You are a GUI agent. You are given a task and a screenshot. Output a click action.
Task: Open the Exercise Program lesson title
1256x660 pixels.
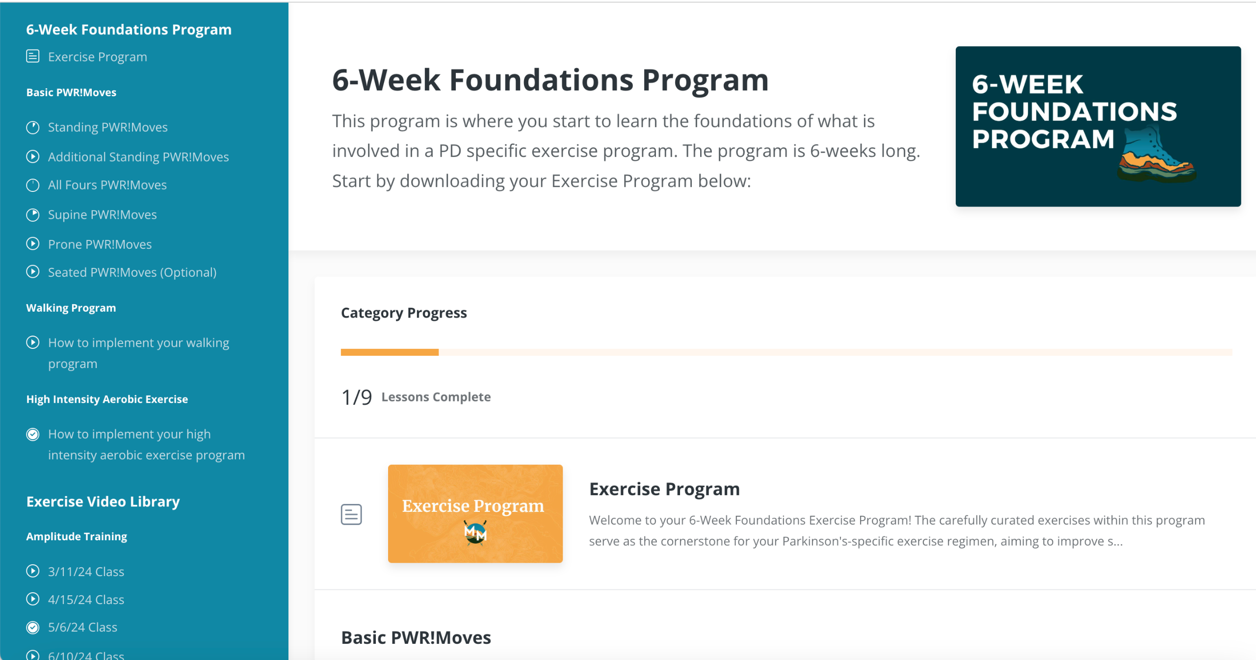pos(664,489)
